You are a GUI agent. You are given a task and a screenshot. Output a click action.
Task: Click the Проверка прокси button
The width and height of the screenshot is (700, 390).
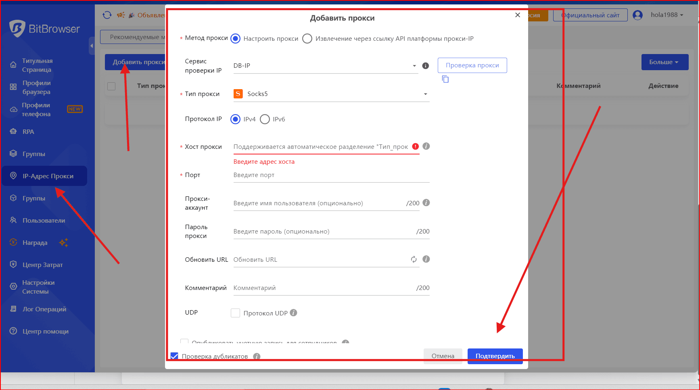point(472,65)
